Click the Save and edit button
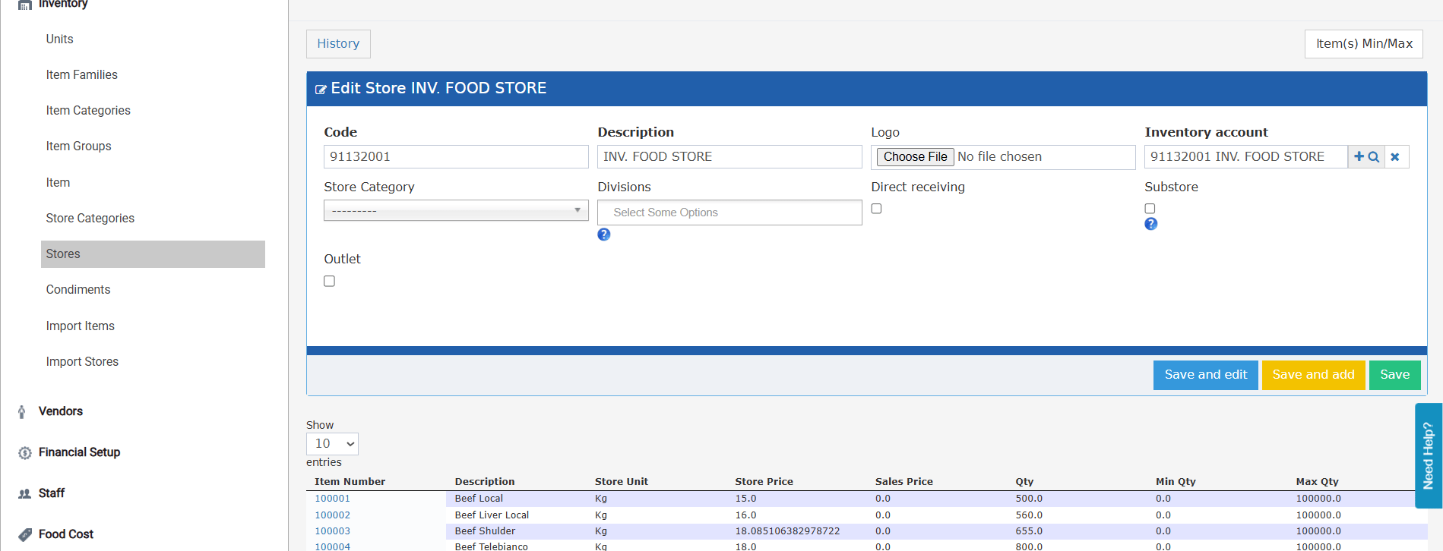Viewport: 1443px width, 551px height. pyautogui.click(x=1205, y=375)
